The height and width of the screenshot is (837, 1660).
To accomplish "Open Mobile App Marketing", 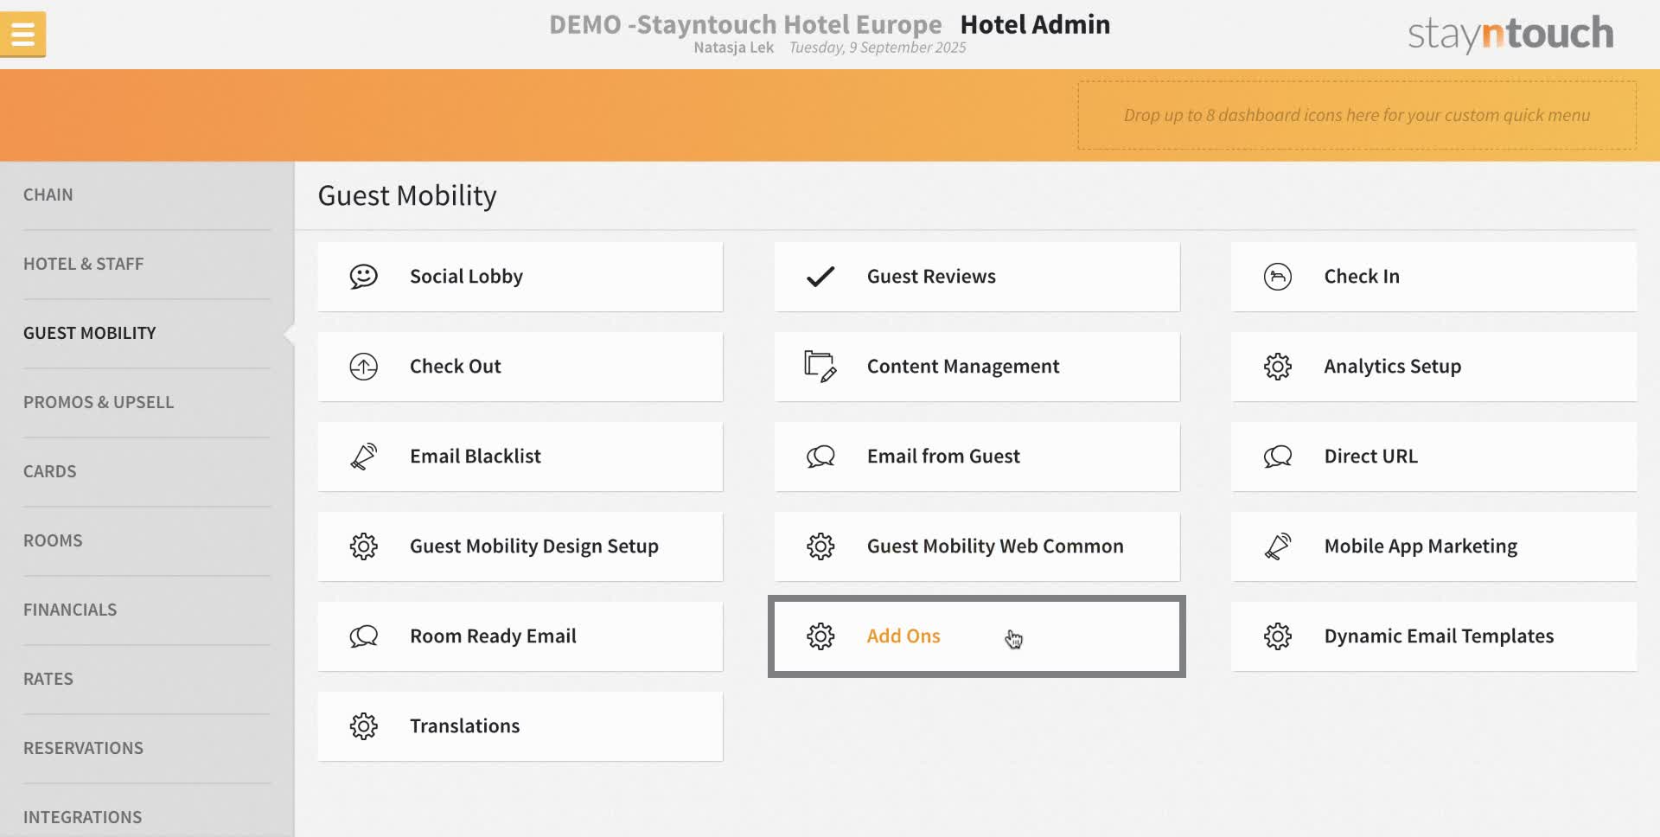I will [x=1433, y=546].
